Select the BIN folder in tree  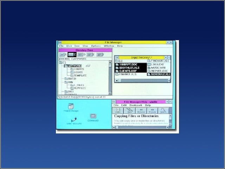(69, 82)
